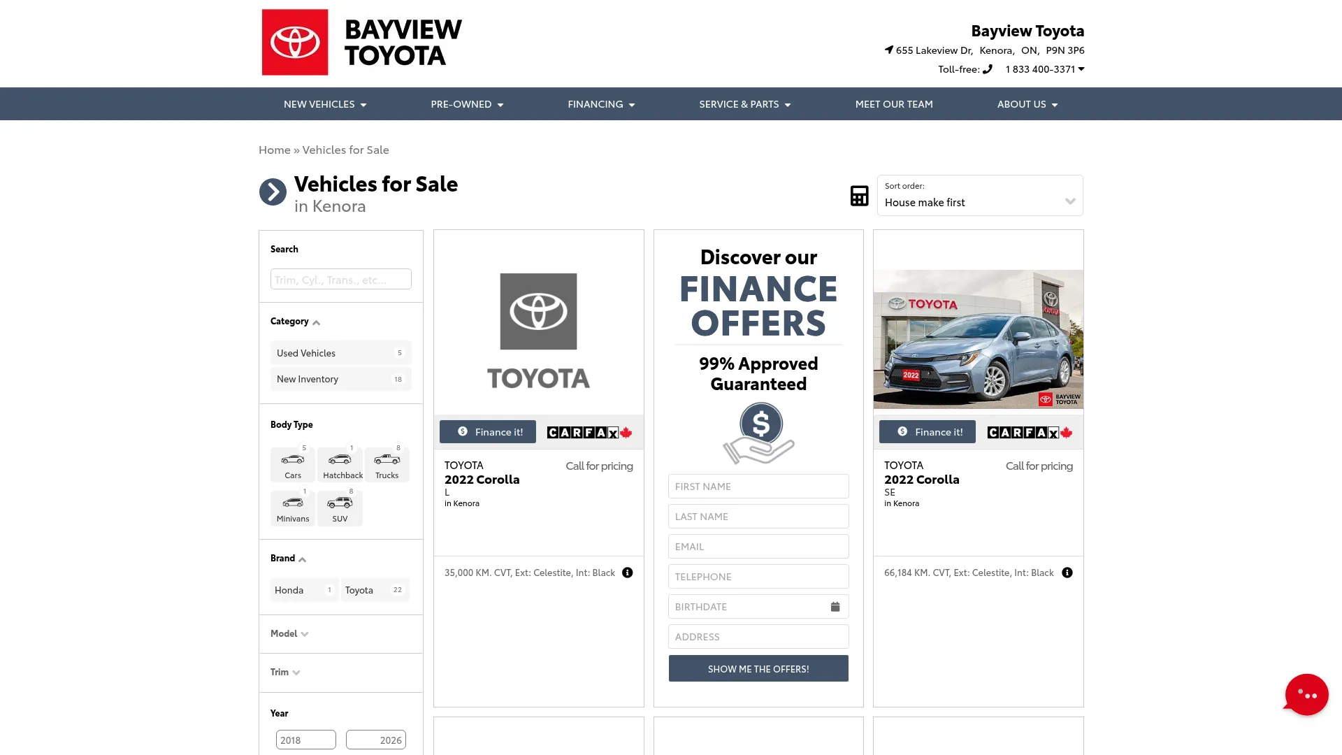Click the Address field
Viewport: 1342px width, 755px height.
pyautogui.click(x=758, y=637)
